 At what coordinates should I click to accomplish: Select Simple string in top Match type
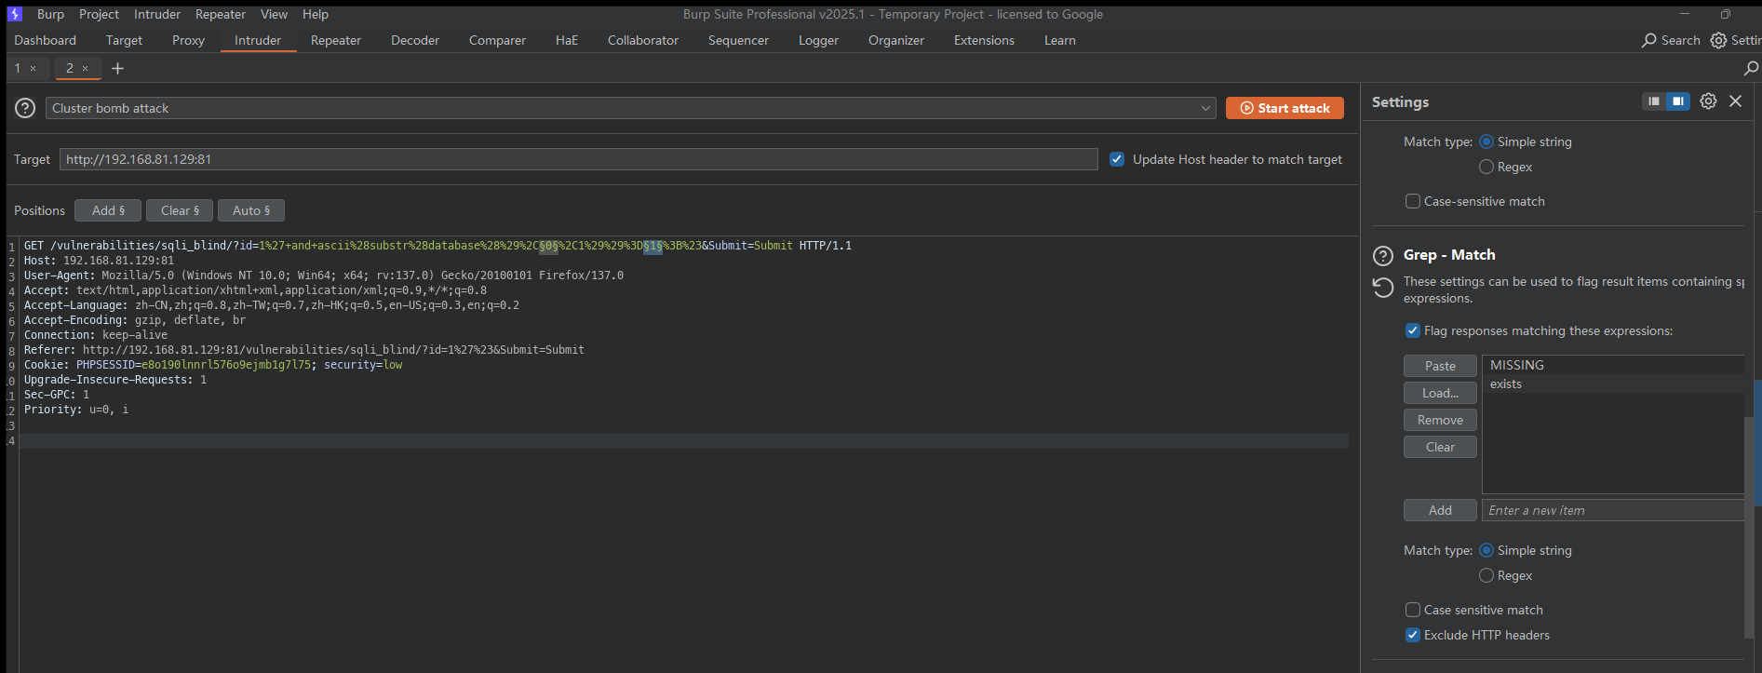(x=1486, y=141)
